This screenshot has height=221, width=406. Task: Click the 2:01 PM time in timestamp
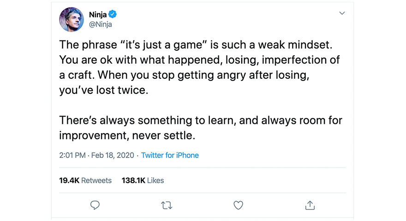72,155
